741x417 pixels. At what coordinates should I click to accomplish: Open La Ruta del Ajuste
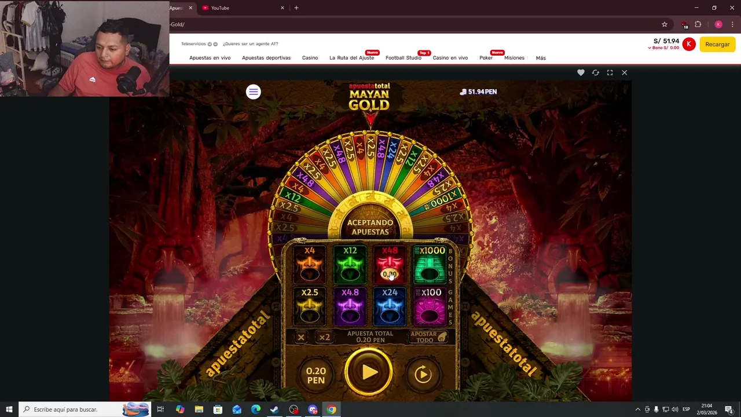pyautogui.click(x=351, y=58)
